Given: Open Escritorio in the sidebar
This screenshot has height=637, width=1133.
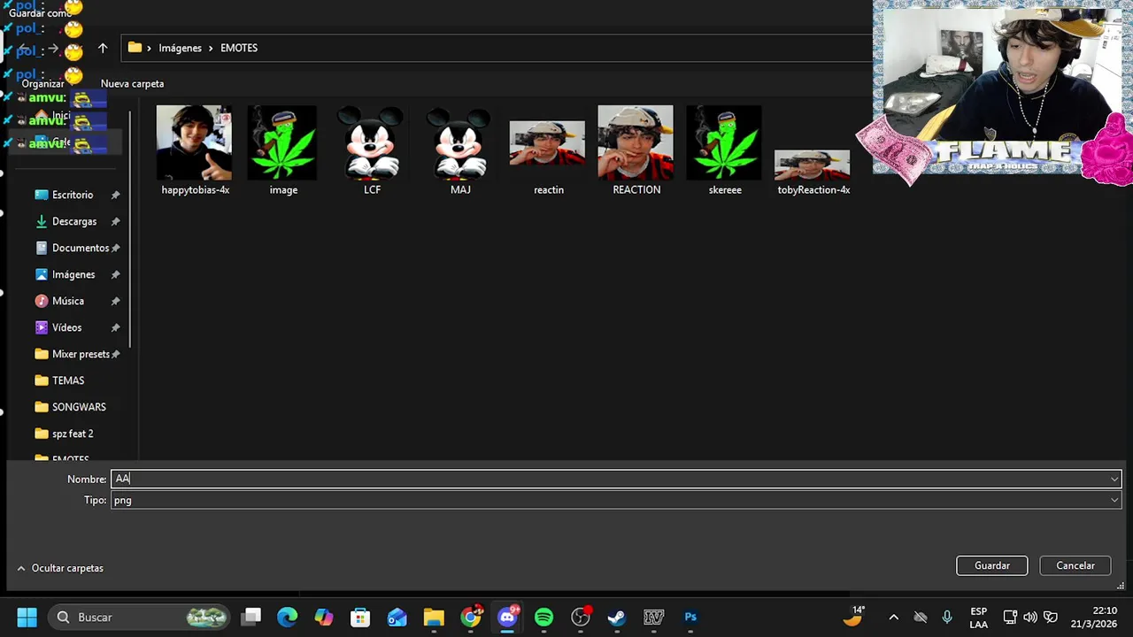Looking at the screenshot, I should [x=73, y=195].
